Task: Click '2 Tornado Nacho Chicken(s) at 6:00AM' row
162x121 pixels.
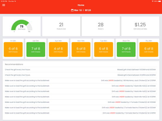Action: click(81, 108)
